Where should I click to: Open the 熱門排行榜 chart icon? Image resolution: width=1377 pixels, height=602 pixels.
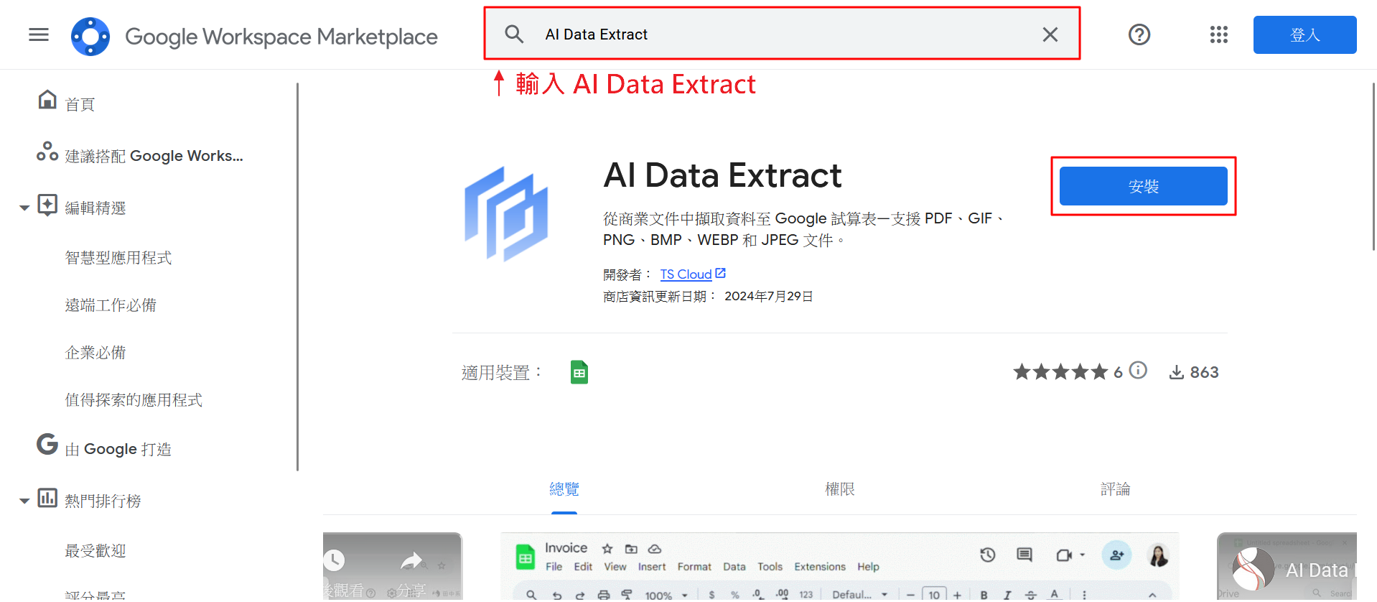pos(47,497)
